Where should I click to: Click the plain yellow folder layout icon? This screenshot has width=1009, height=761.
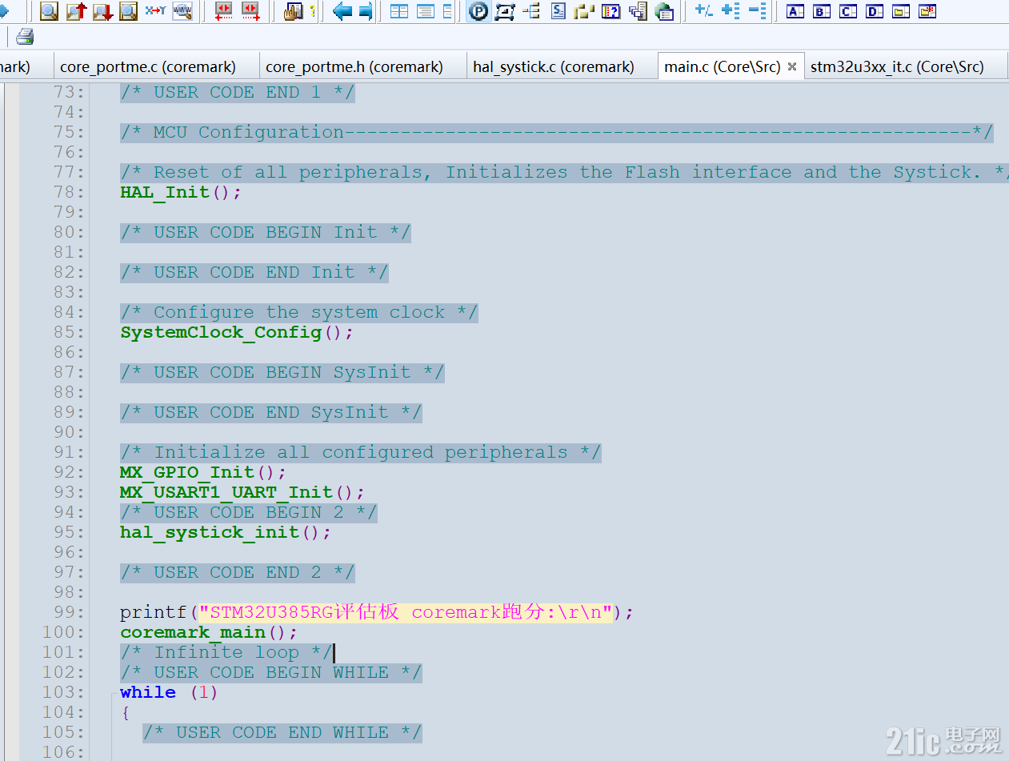click(901, 11)
